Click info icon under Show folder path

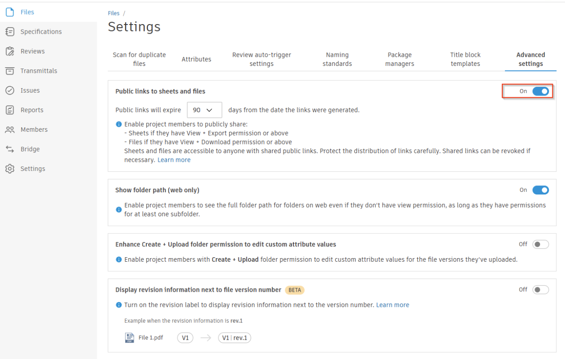(119, 209)
